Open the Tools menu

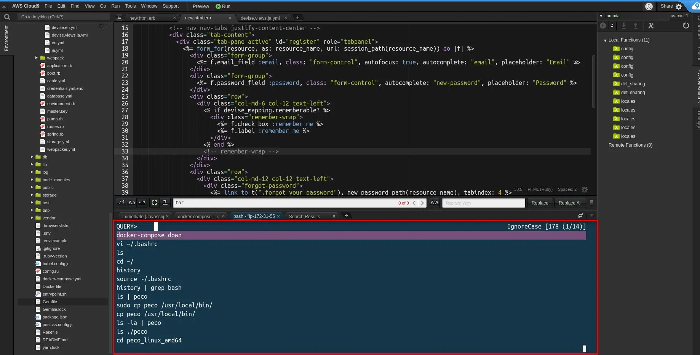coord(130,6)
